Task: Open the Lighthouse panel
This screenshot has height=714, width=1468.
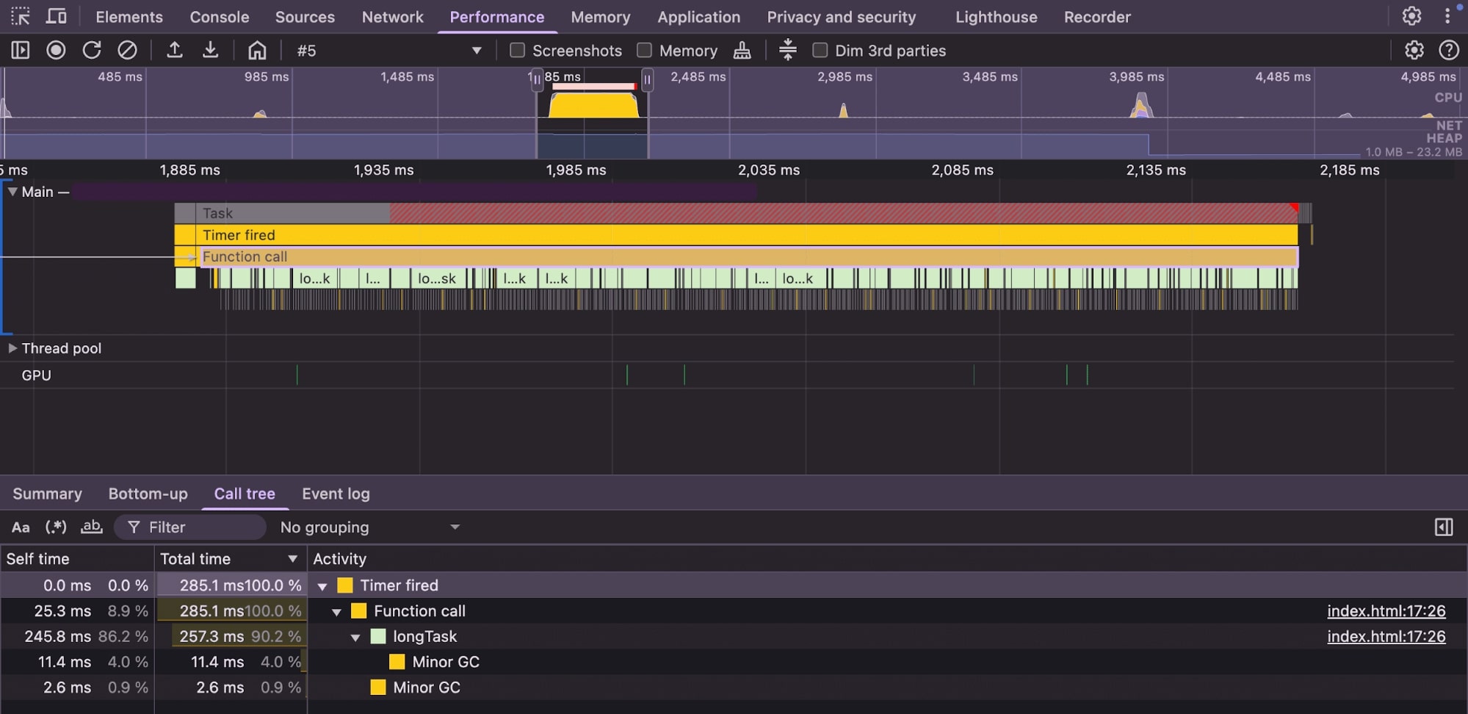Action: click(x=996, y=16)
